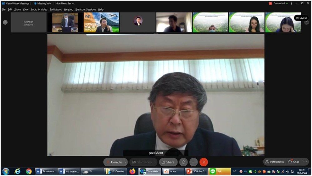Expand the audio options arrow beside Unmute

[x=125, y=162]
